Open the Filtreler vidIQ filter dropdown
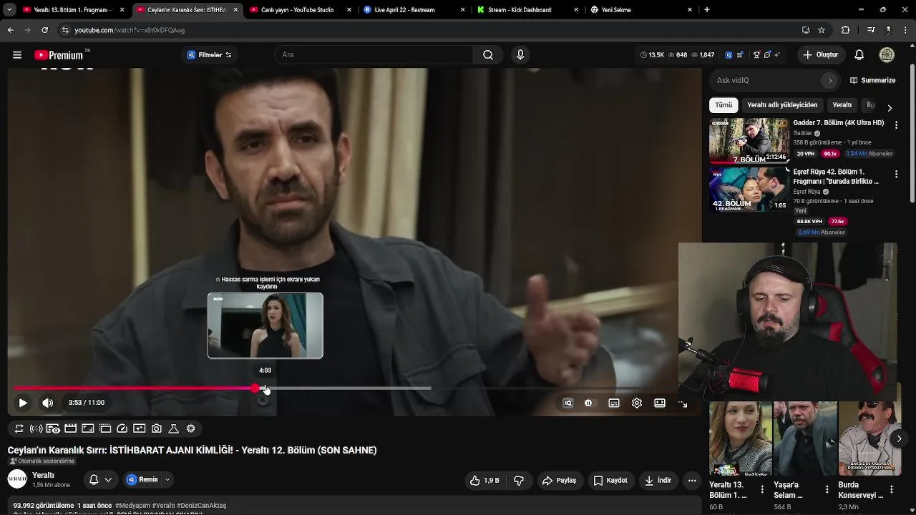The image size is (916, 515). coord(209,55)
